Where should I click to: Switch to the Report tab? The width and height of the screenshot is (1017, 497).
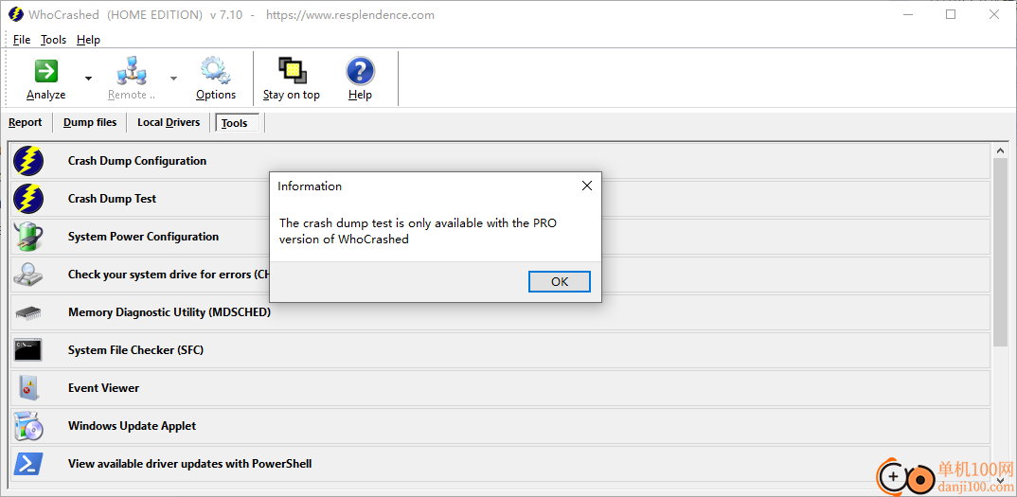tap(26, 122)
